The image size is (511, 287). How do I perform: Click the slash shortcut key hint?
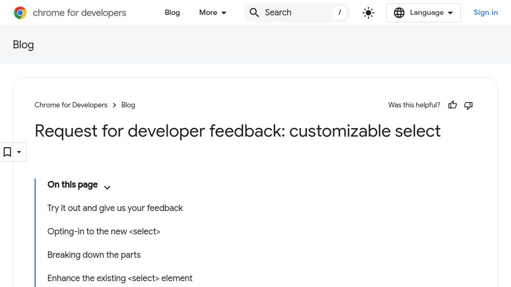point(340,13)
